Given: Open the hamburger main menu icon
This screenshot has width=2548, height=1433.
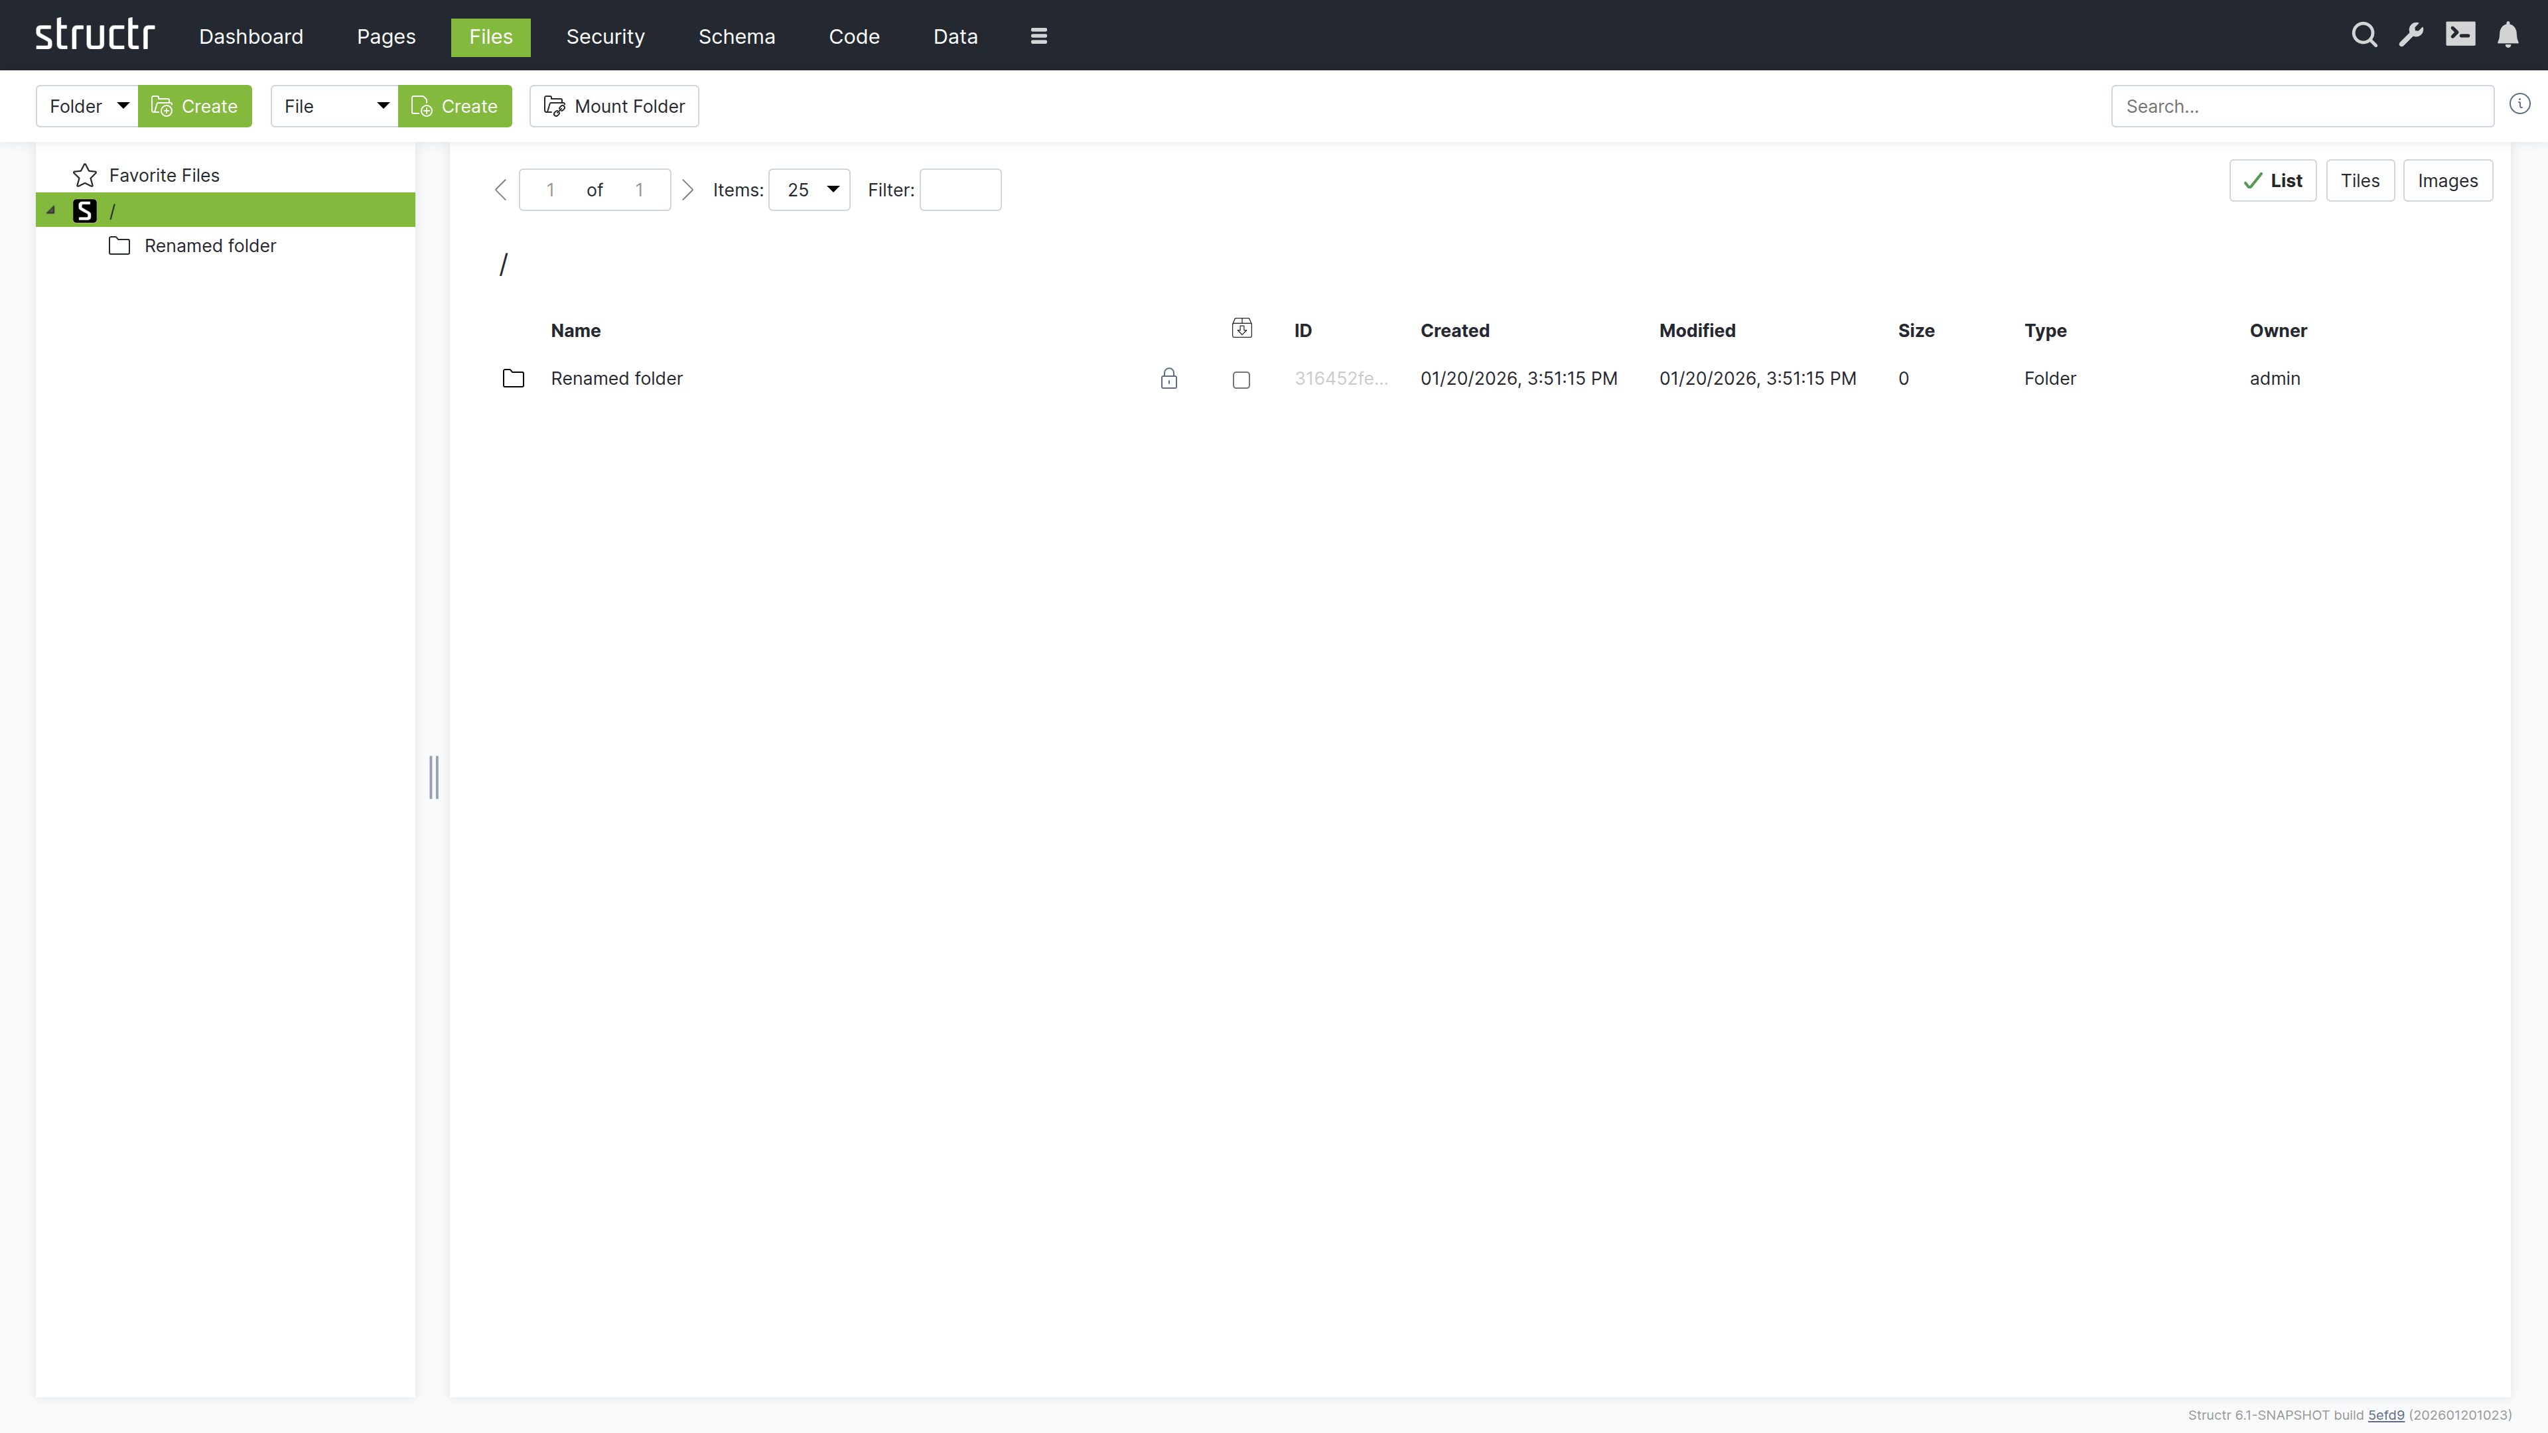Looking at the screenshot, I should [1038, 36].
